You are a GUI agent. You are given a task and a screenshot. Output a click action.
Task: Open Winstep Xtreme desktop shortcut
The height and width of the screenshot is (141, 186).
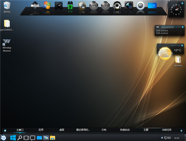click(7, 45)
